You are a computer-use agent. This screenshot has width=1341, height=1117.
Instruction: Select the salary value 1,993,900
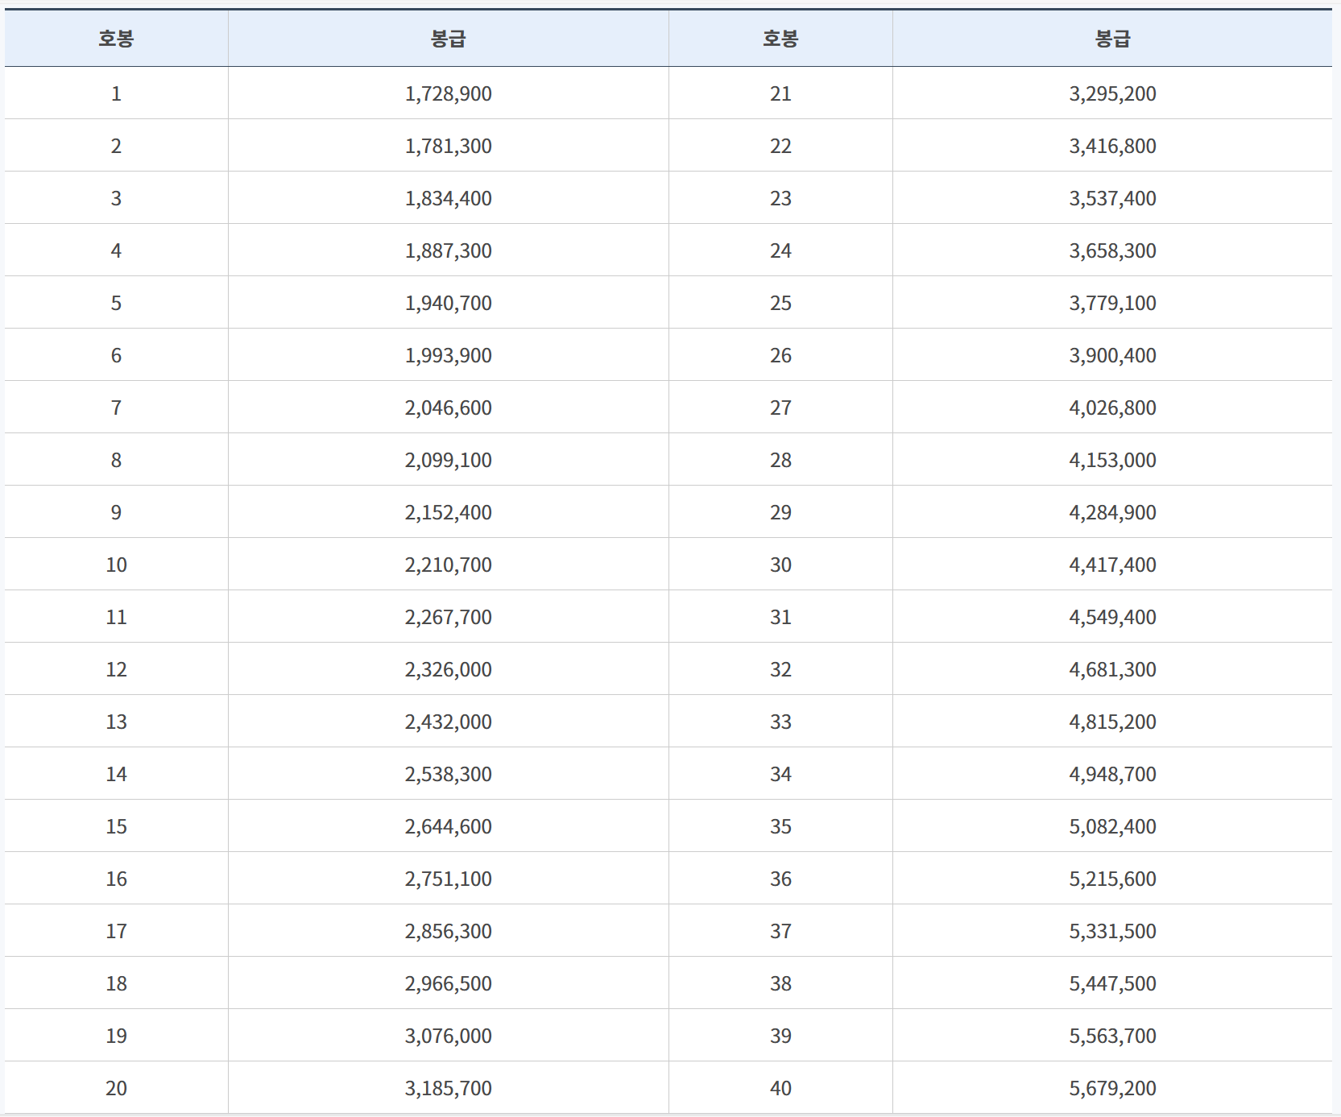(x=448, y=355)
